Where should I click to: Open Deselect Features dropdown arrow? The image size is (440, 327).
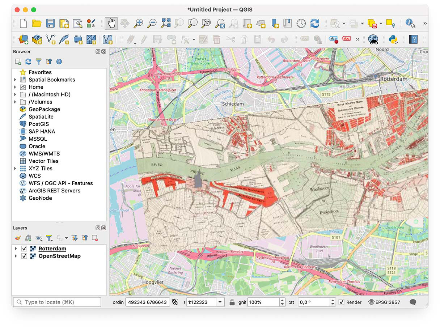click(381, 24)
